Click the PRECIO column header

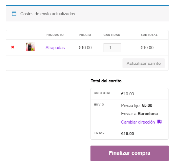coord(85,35)
